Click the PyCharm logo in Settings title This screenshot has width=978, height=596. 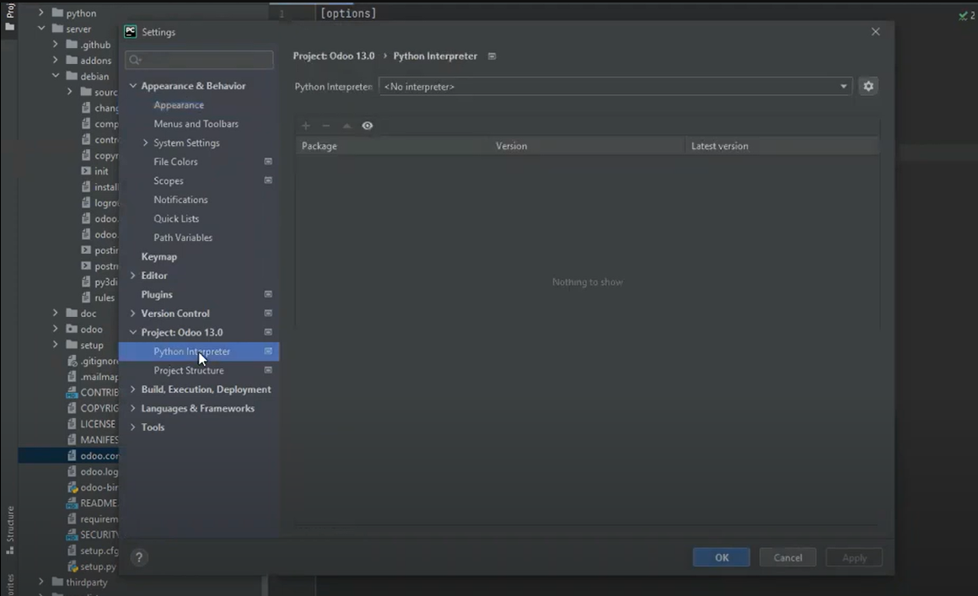(x=131, y=32)
